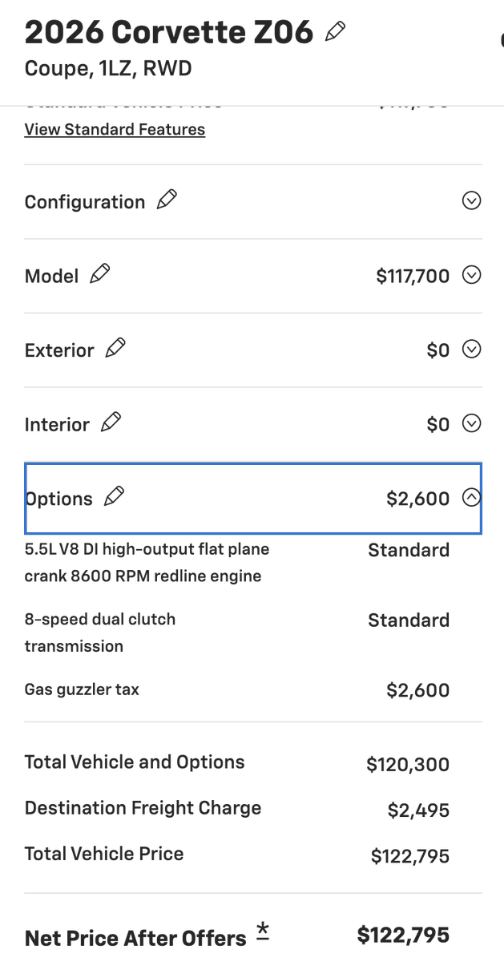Expand the Configuration section chevron
504x962 pixels.
coord(472,201)
